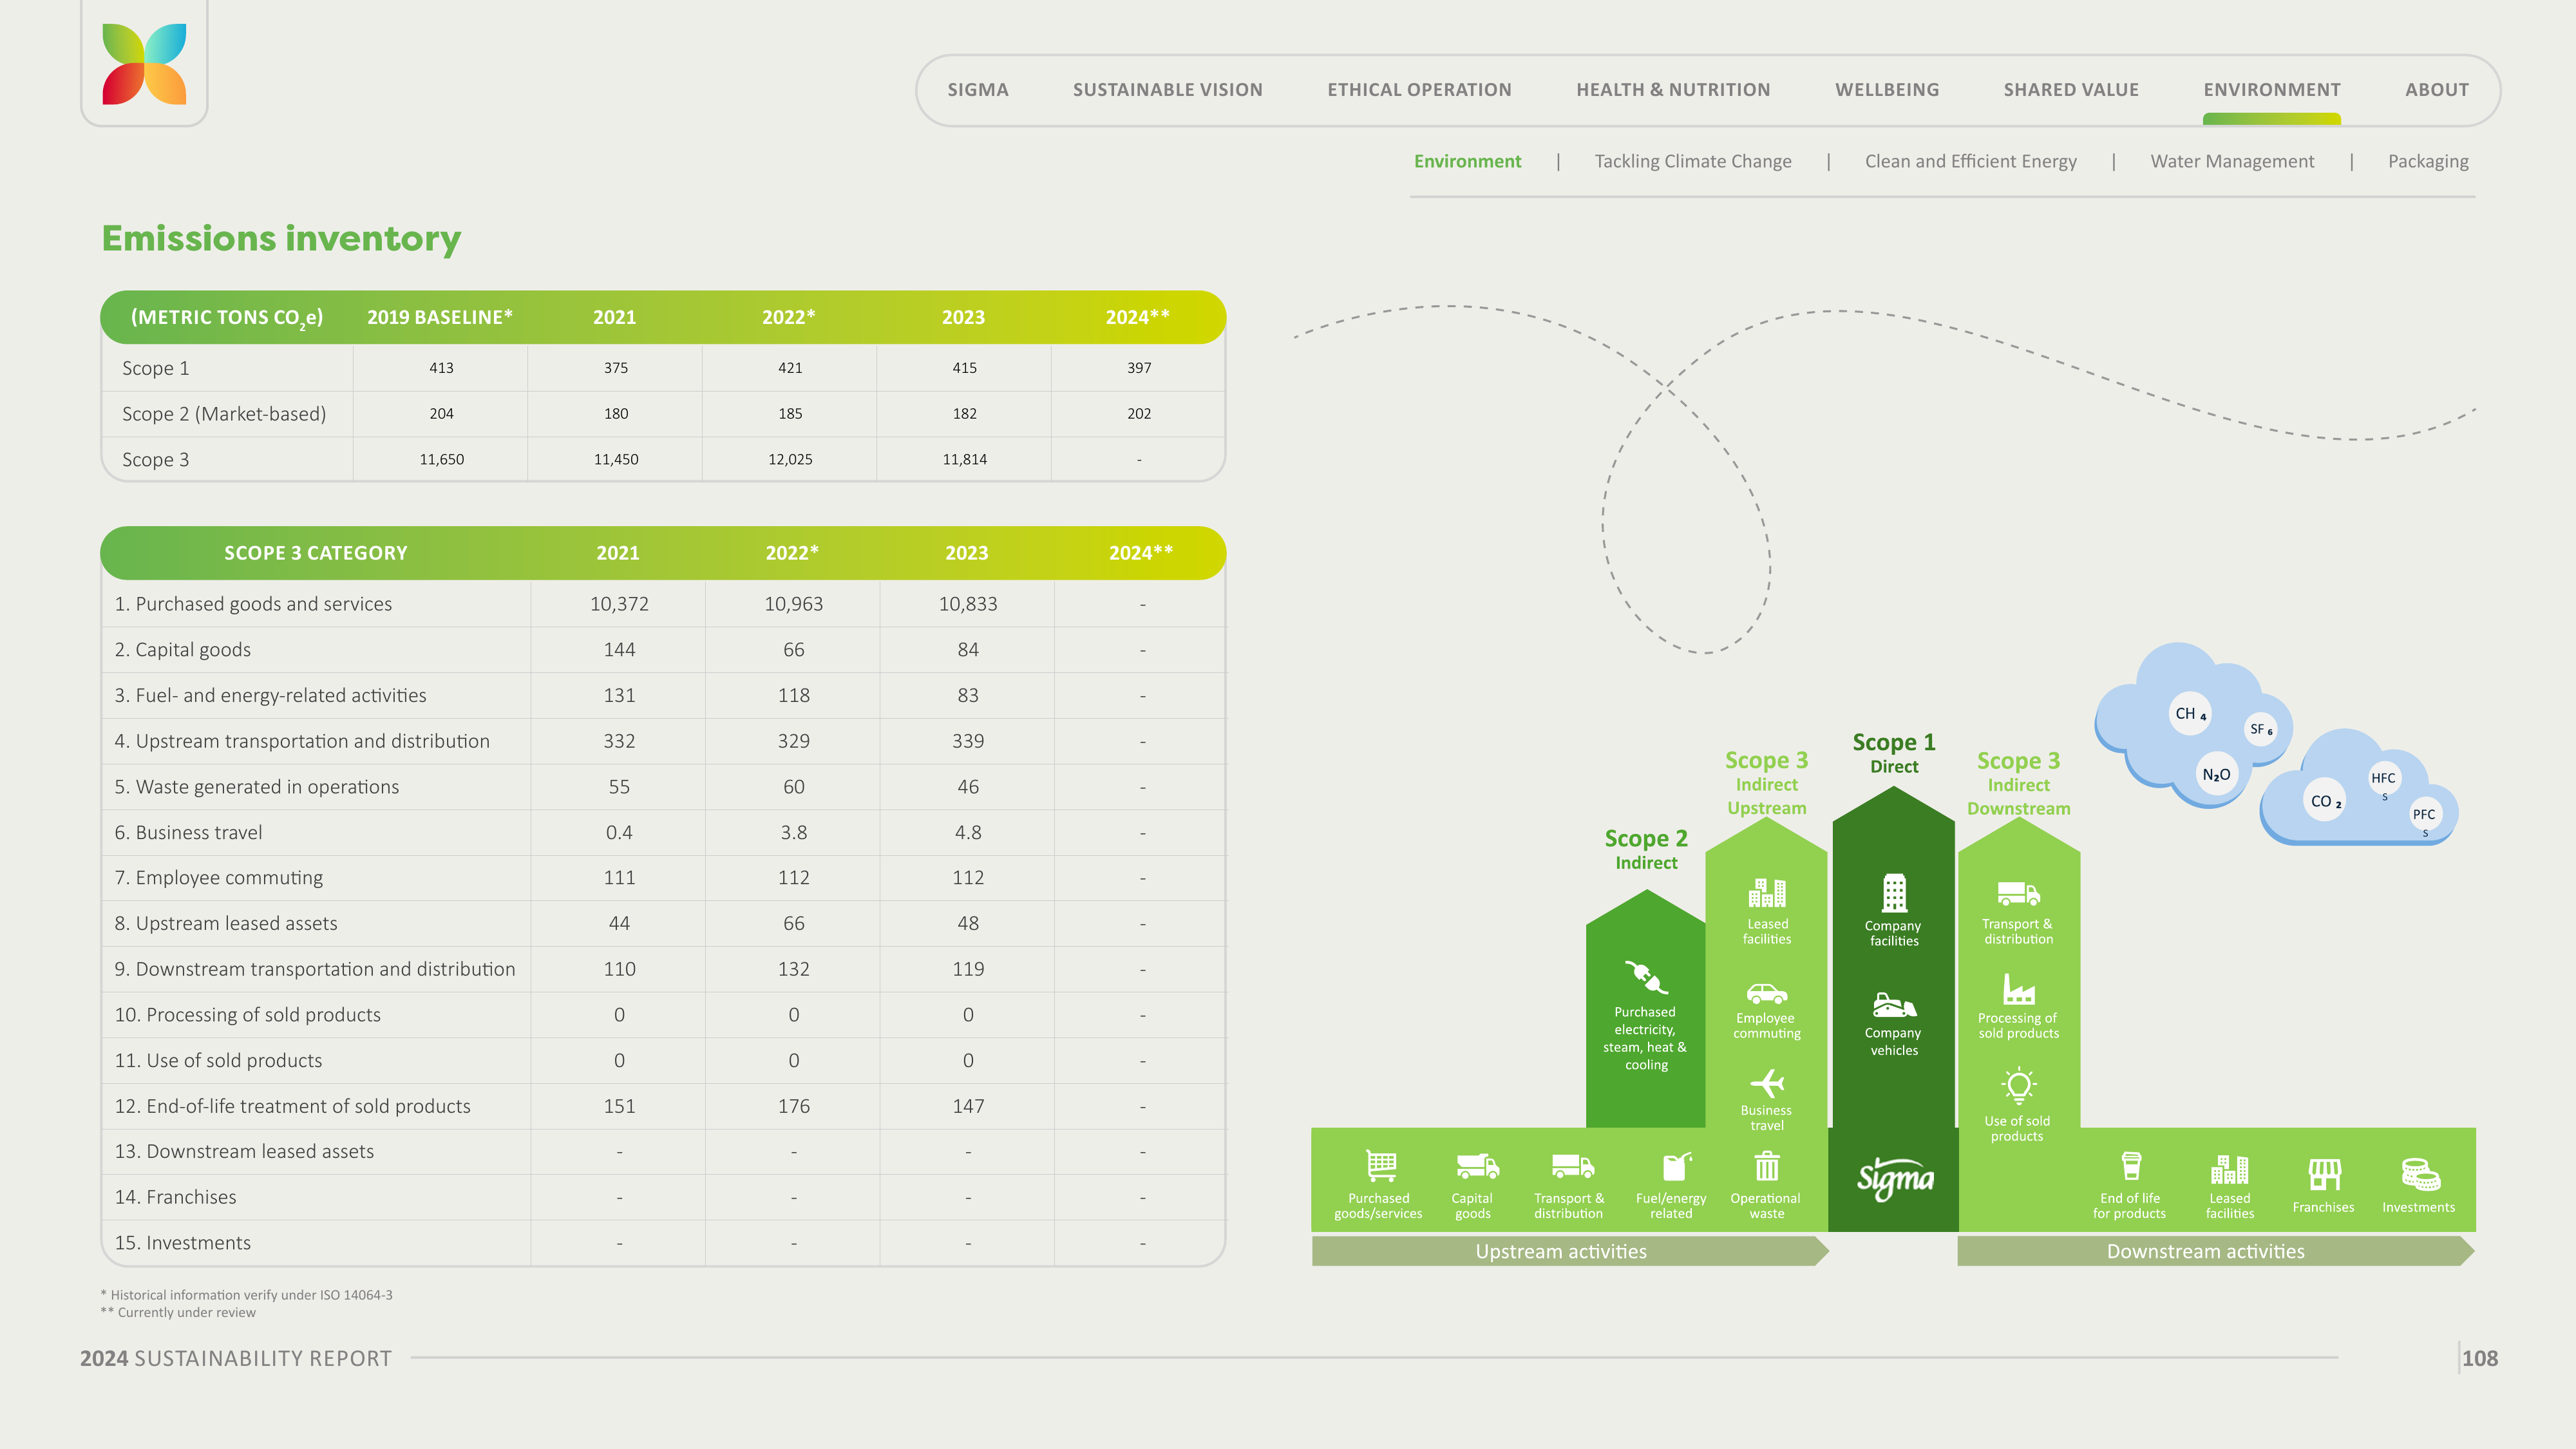Click the Scope 2 (Market-based) row label

[224, 414]
